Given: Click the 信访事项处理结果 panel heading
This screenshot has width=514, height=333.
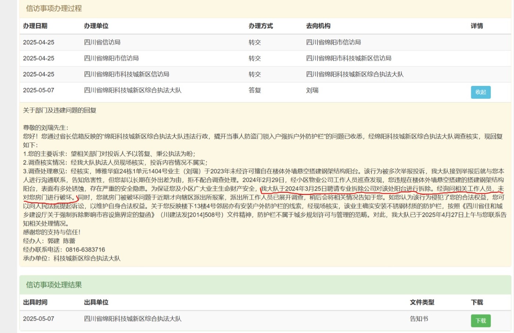Looking at the screenshot, I should click(x=54, y=285).
